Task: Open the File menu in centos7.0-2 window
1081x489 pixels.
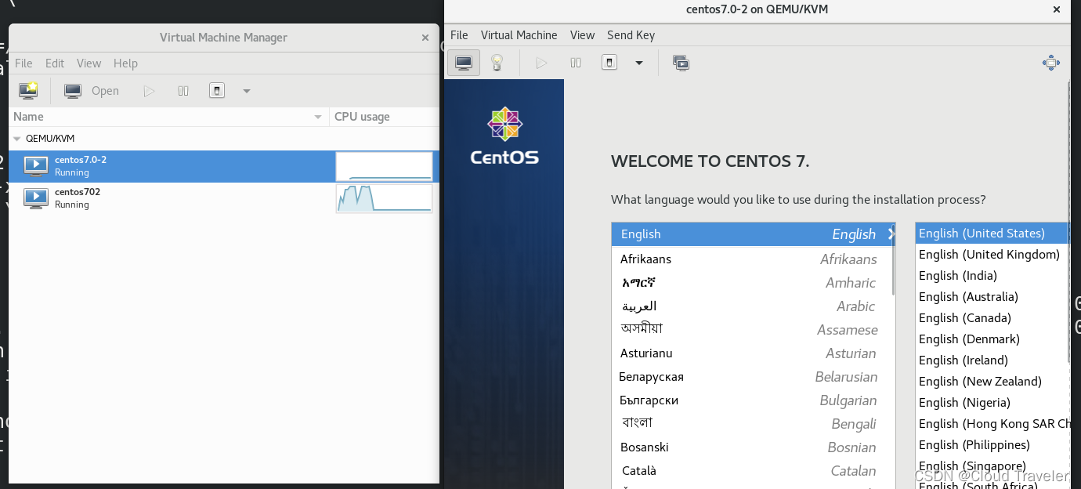Action: pyautogui.click(x=459, y=35)
